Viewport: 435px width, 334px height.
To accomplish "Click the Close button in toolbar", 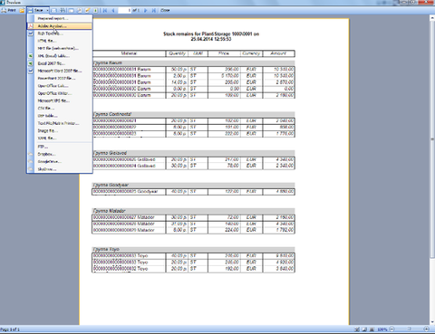I will [165, 10].
